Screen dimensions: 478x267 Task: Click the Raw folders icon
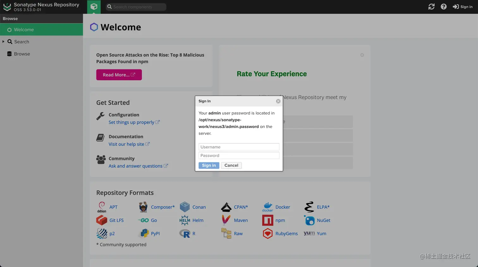coord(226,234)
